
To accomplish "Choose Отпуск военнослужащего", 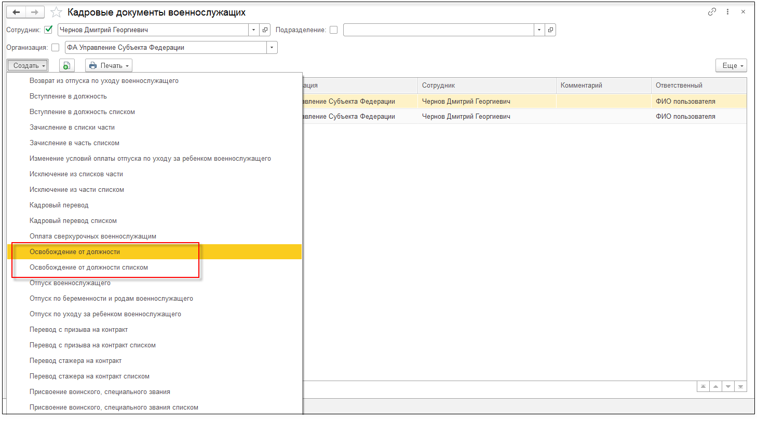I will (154, 283).
